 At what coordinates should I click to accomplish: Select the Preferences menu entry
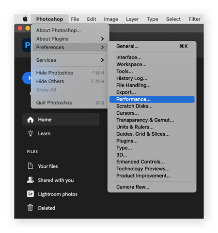click(x=70, y=47)
